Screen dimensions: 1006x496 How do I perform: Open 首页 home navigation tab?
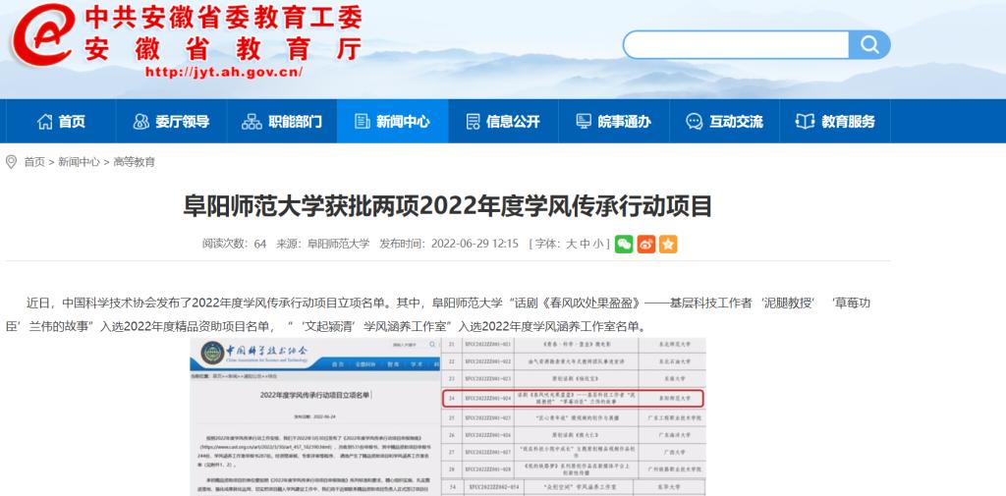pyautogui.click(x=61, y=122)
